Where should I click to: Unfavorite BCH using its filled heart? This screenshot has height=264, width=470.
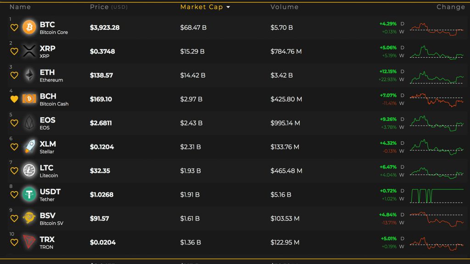(x=14, y=99)
